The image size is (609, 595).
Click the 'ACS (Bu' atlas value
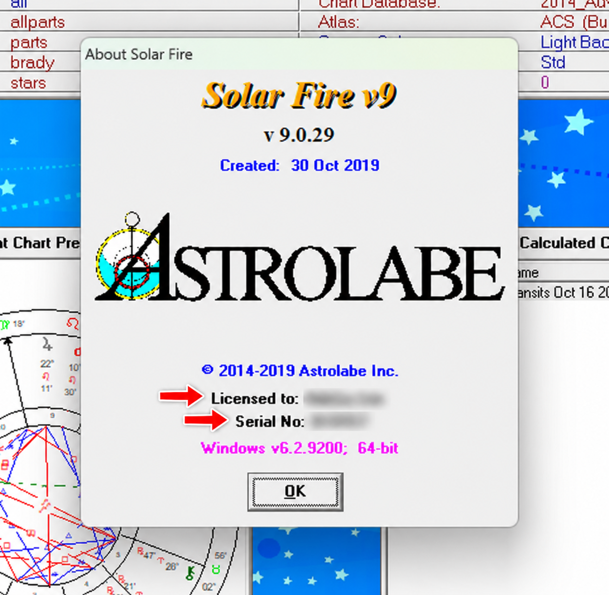(x=574, y=22)
